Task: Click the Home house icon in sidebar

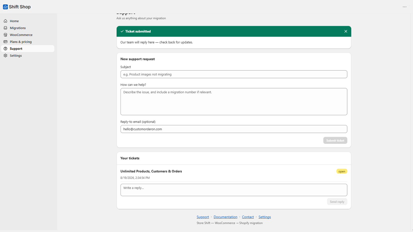Action: [5, 21]
